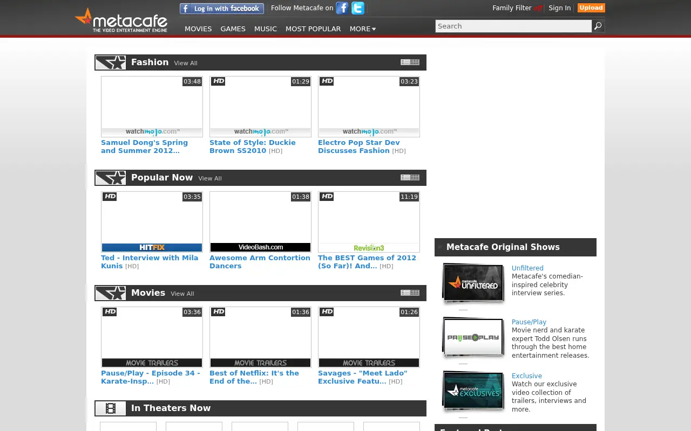The height and width of the screenshot is (431, 691).
Task: Open the Ted - Interview with Mila Kunis link
Action: point(150,262)
